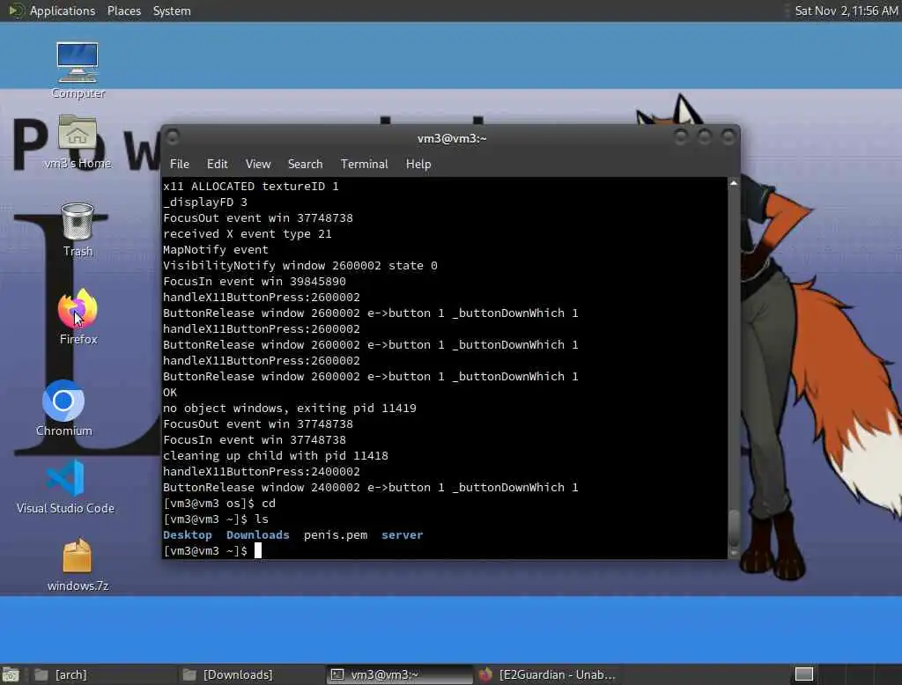Click the '[vm3@vm3 ~]$ ls' command line

click(x=216, y=519)
